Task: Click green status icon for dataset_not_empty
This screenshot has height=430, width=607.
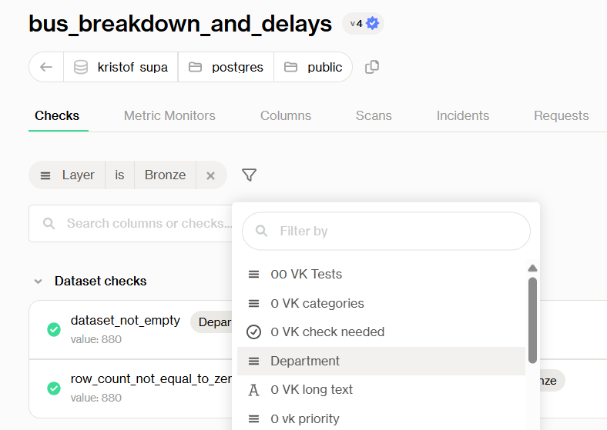Action: 54,329
